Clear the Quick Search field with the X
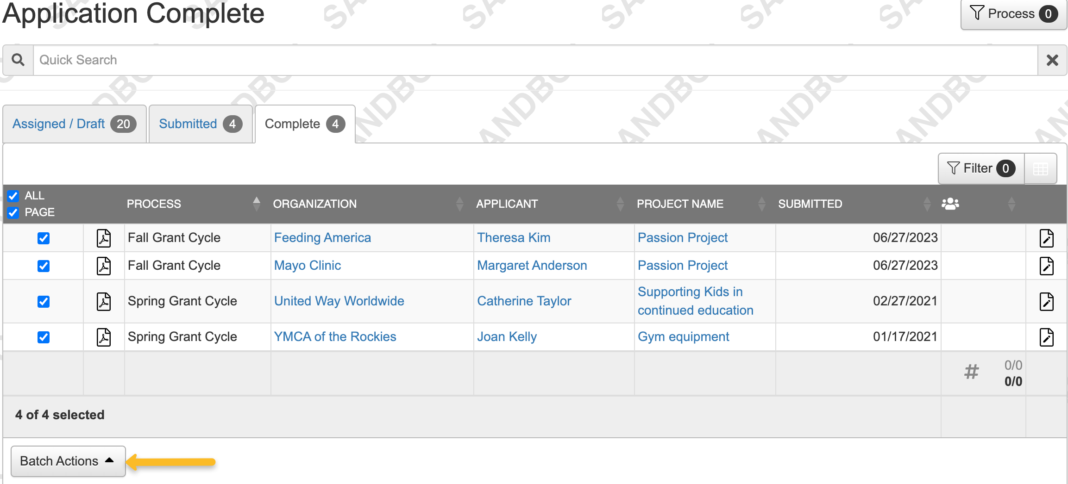Viewport: 1068px width, 484px height. tap(1052, 60)
